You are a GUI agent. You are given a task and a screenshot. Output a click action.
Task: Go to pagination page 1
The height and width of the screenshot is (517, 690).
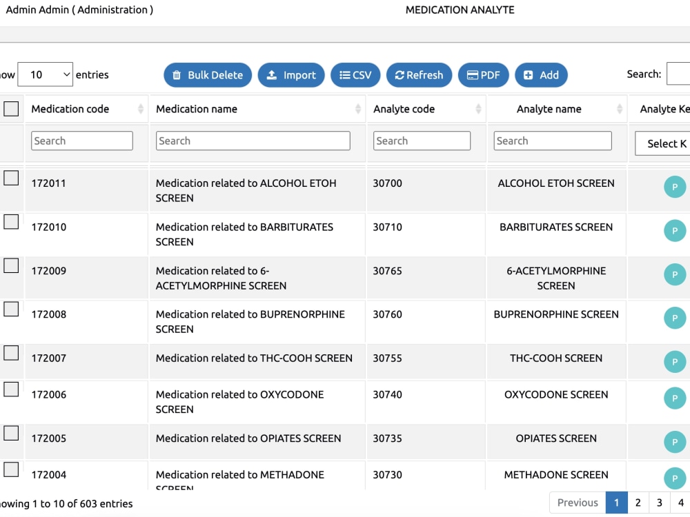click(616, 503)
